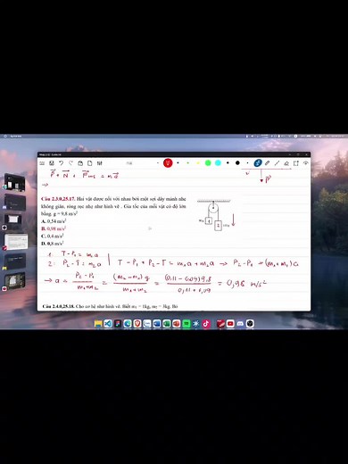Launch Visual Studio Code from the dock
This screenshot has height=464, width=348.
pos(108,324)
